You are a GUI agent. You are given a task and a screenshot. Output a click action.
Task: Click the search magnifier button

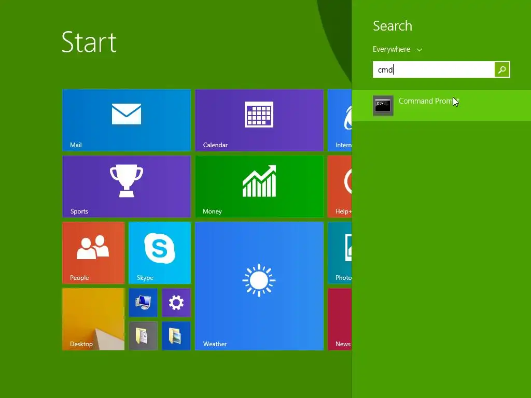point(502,69)
